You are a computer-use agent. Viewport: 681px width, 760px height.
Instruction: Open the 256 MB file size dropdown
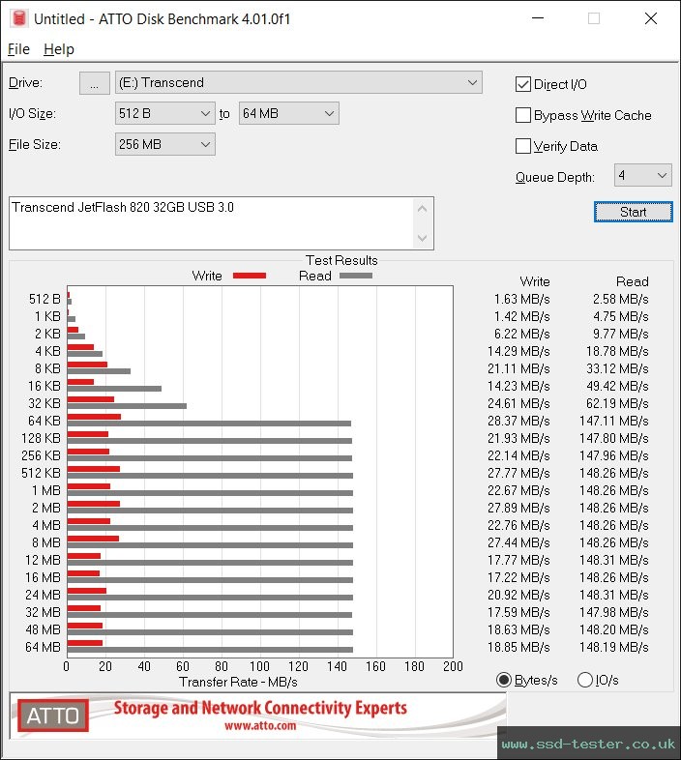164,144
